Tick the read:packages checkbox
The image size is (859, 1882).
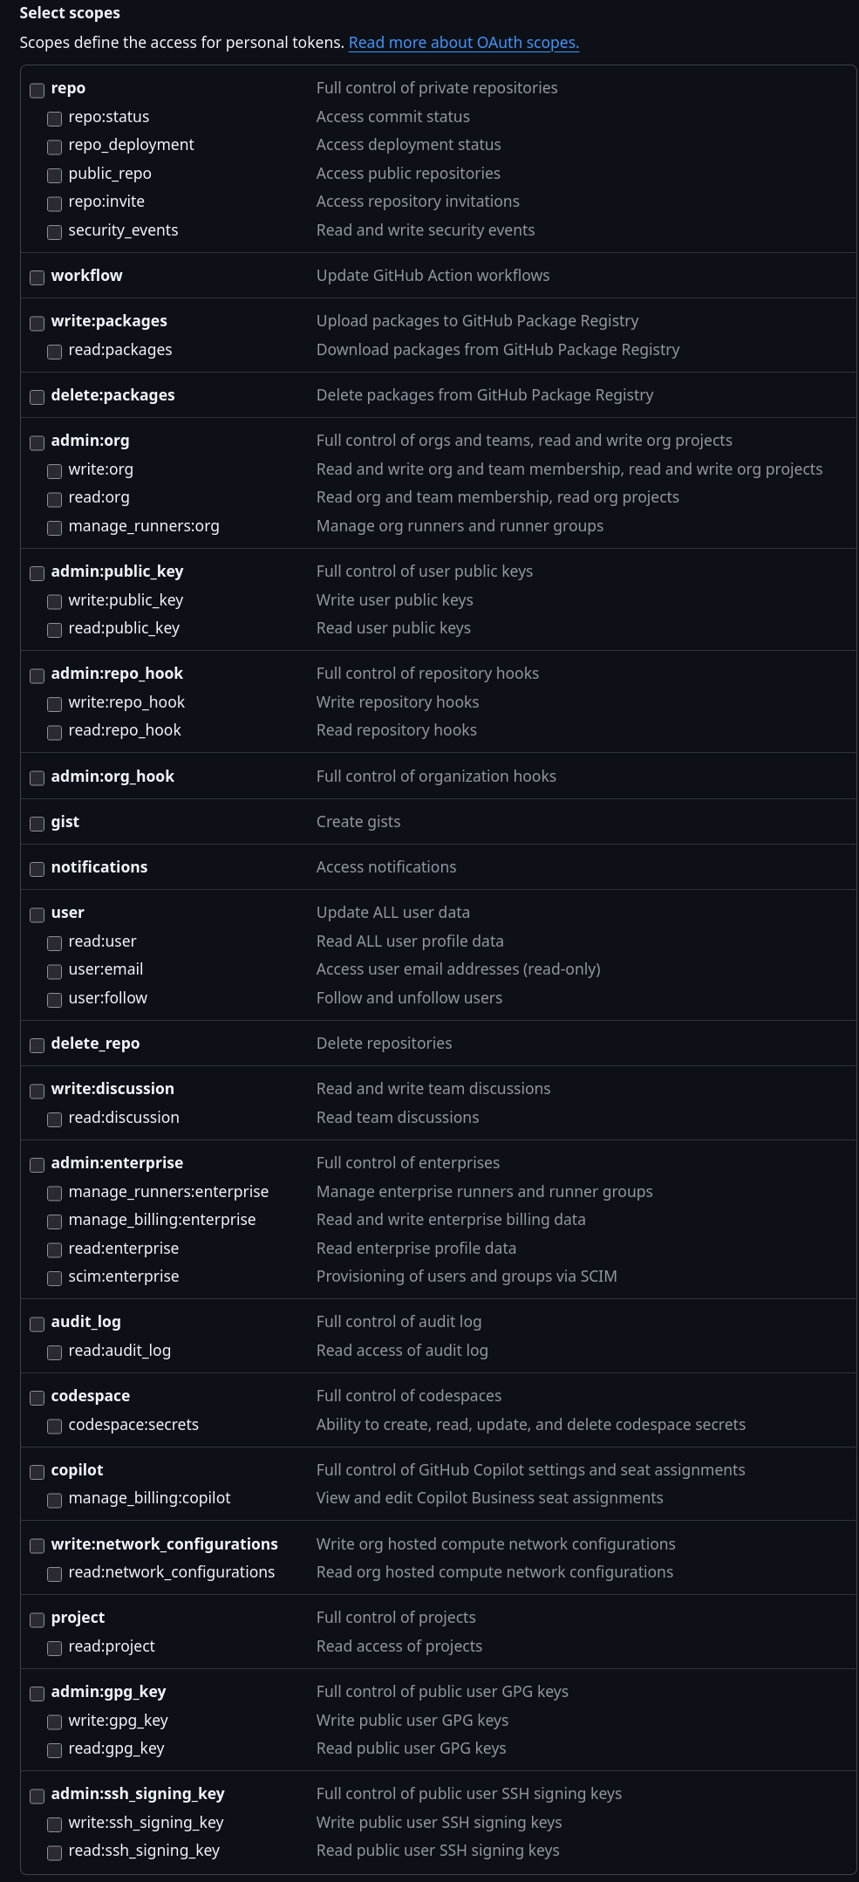pos(54,352)
